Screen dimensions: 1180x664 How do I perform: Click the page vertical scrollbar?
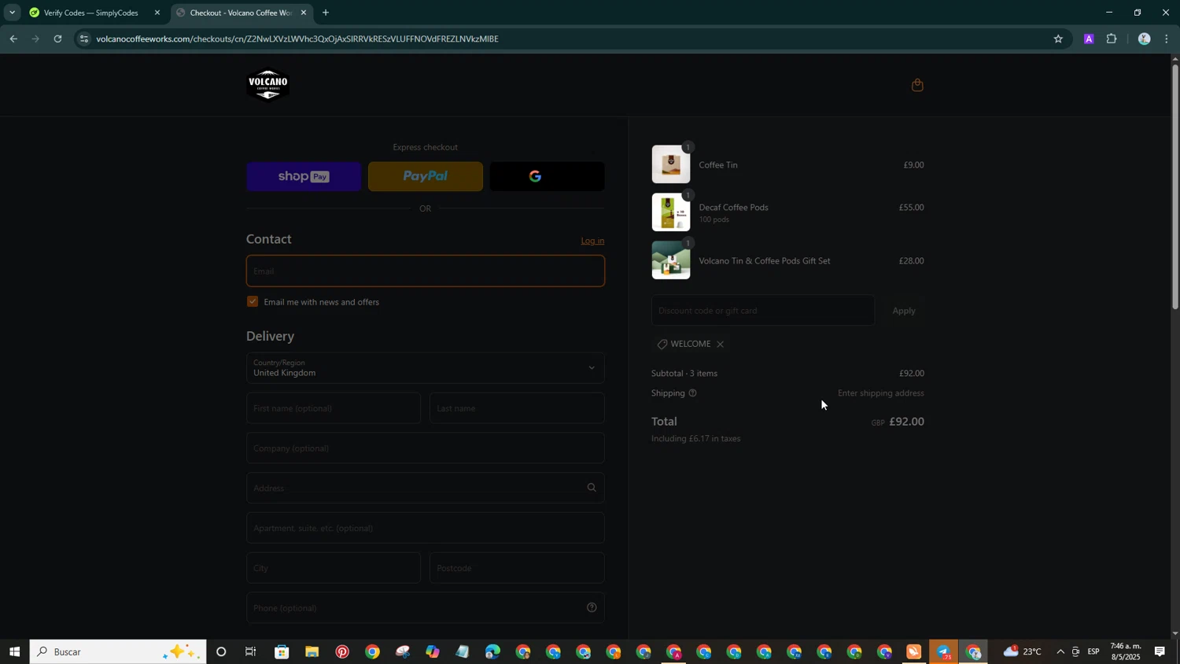coord(1174,186)
